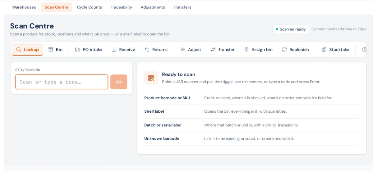This screenshot has height=171, width=373.
Task: Click the Assign bin pin icon
Action: click(x=246, y=50)
